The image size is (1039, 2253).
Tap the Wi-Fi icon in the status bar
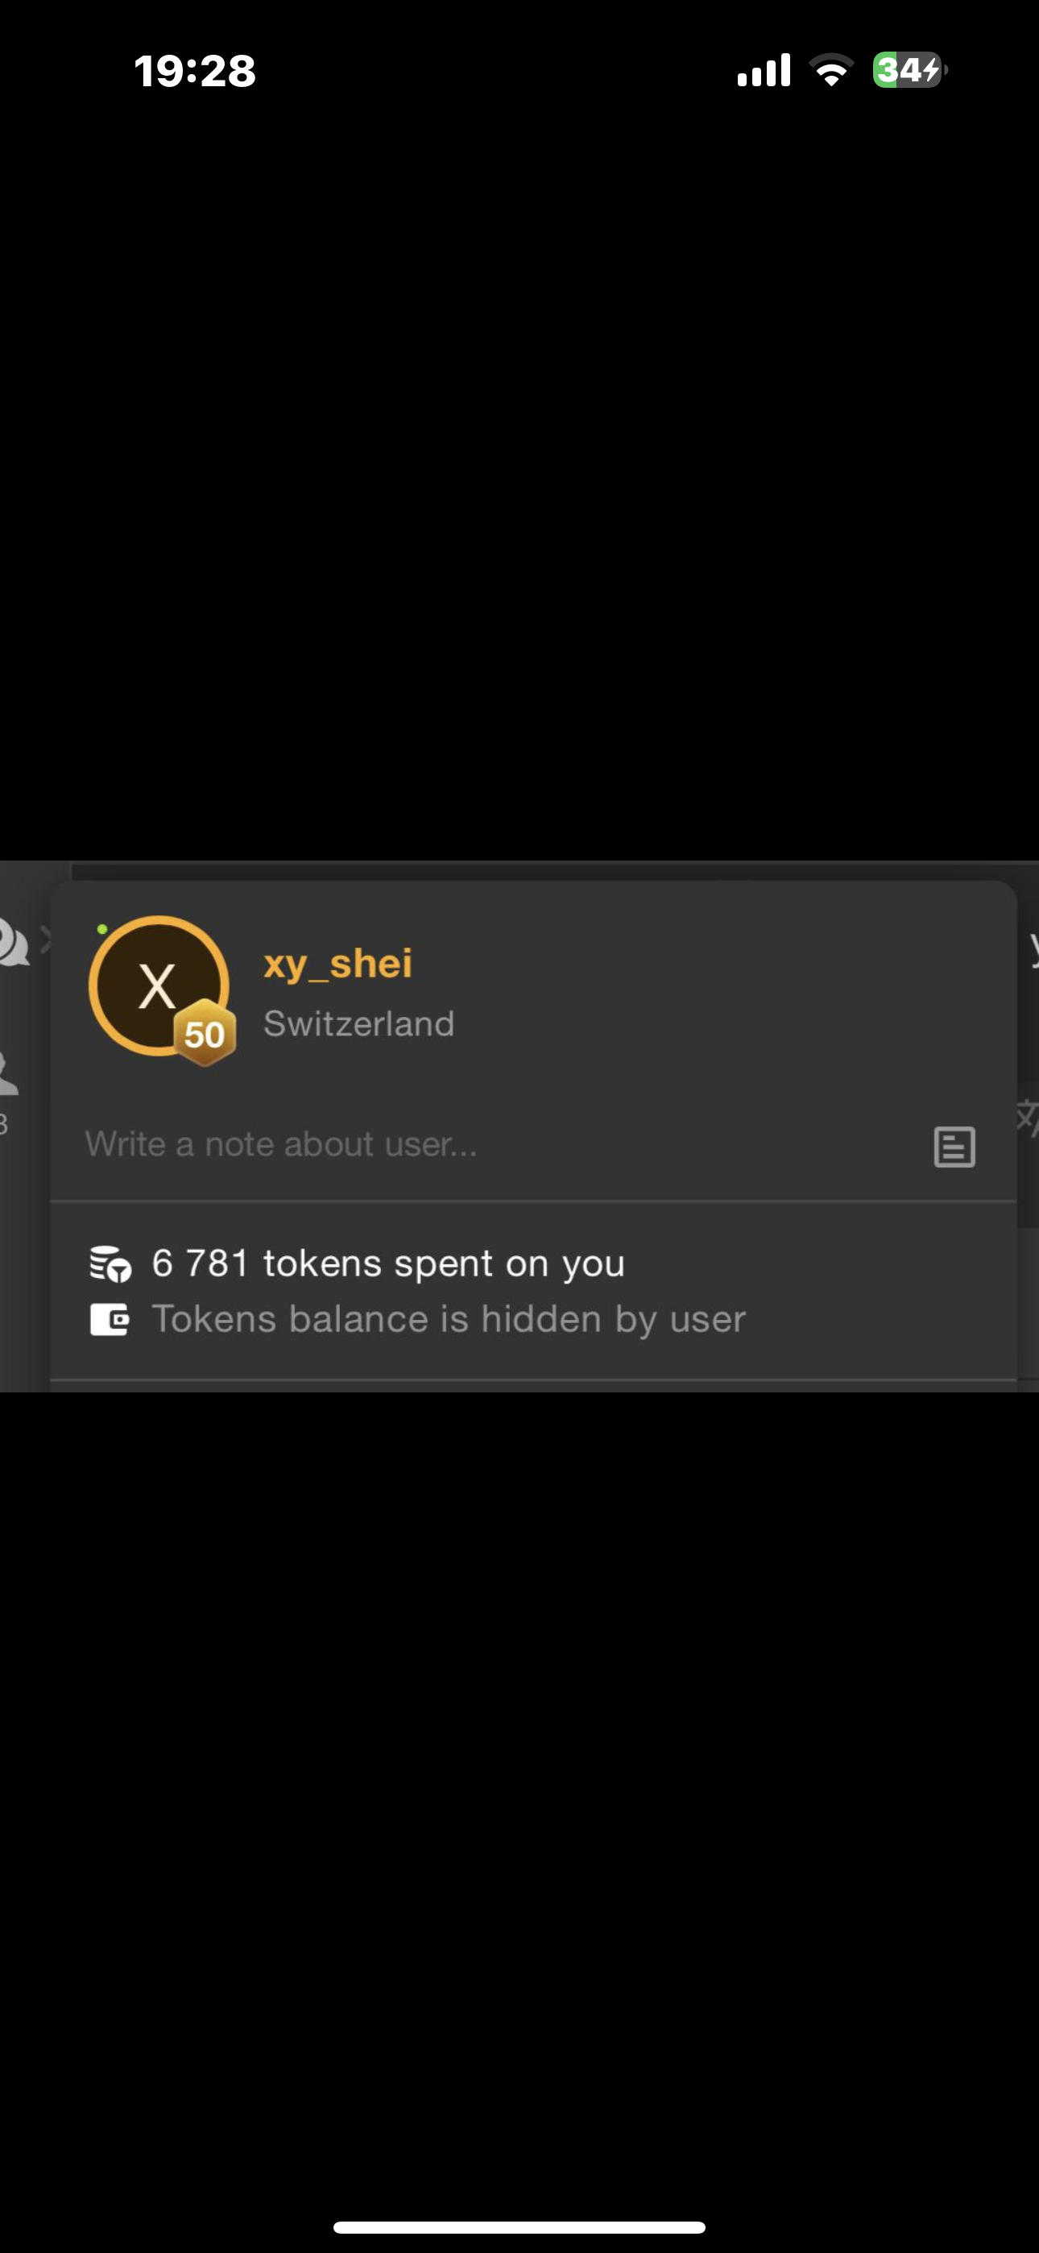pyautogui.click(x=831, y=70)
